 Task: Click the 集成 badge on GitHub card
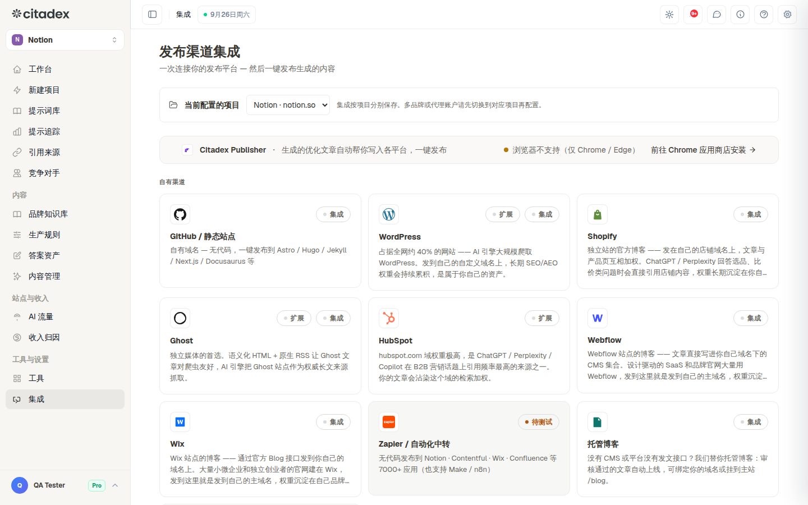[333, 214]
